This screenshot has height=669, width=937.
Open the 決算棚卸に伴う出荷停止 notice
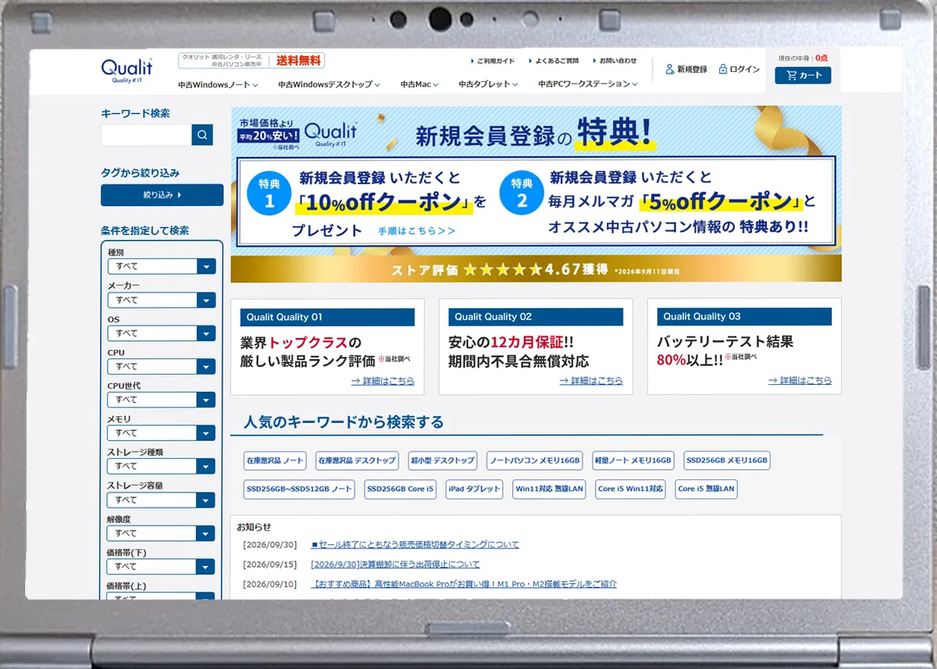pos(395,564)
